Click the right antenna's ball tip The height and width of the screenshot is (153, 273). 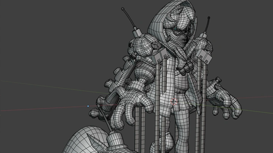(x=209, y=18)
